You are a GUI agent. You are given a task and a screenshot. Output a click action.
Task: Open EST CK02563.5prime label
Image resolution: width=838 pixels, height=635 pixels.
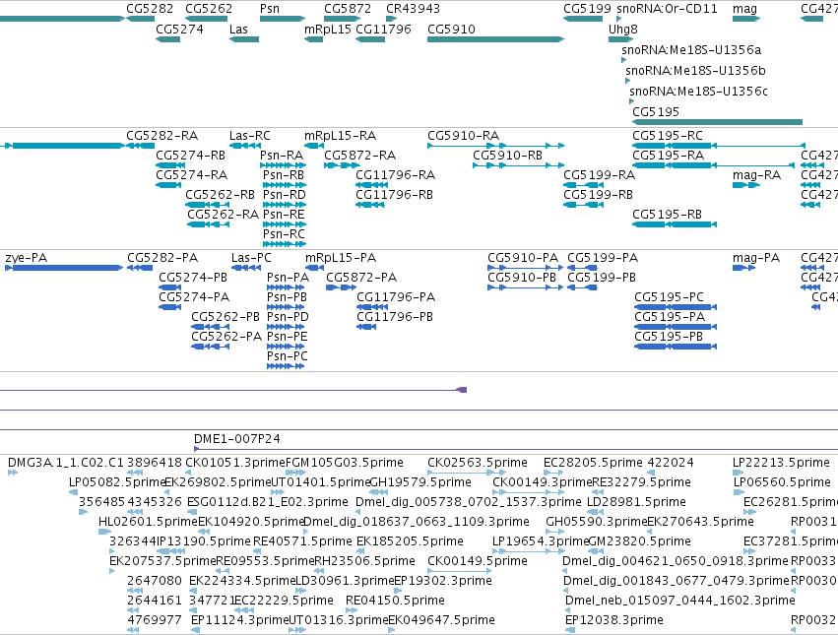[x=478, y=463]
